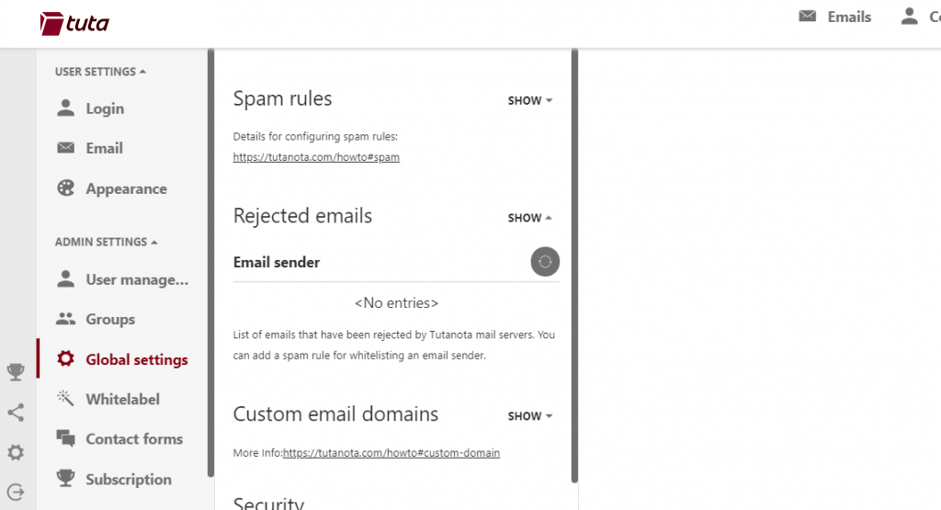Collapse the Rejected emails section
The width and height of the screenshot is (941, 510).
pos(530,218)
